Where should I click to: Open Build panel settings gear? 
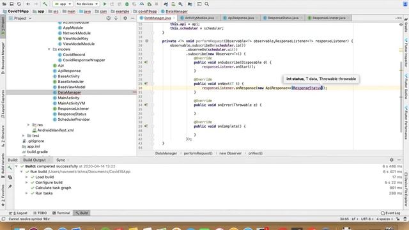coord(392,160)
